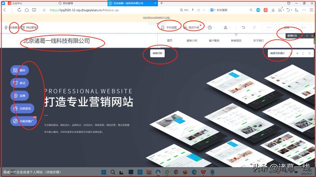This screenshot has height=177, width=316.
Task: Click the red square extension icon
Action: pos(265,10)
